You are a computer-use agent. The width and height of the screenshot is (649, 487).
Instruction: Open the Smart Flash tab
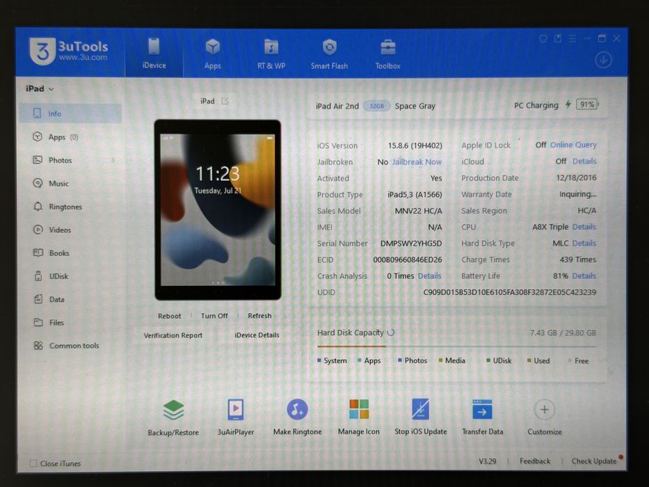330,54
